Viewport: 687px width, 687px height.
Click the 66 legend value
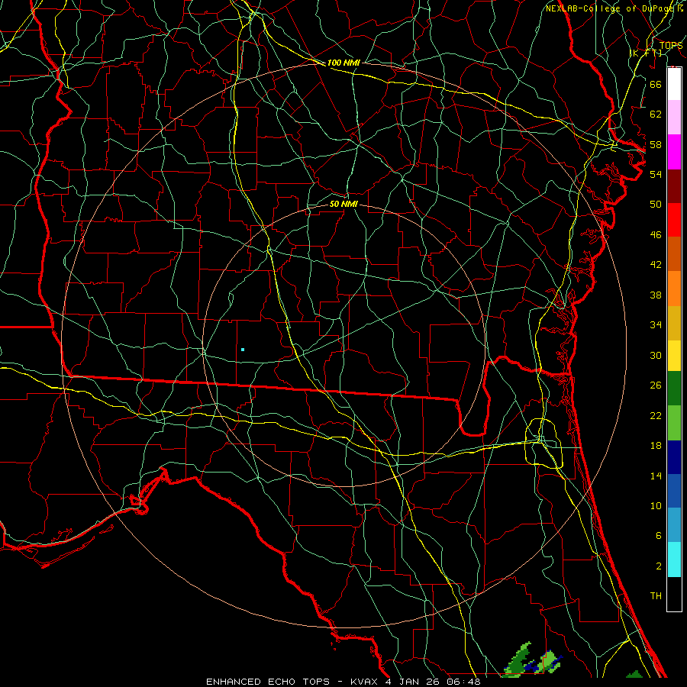pos(656,84)
